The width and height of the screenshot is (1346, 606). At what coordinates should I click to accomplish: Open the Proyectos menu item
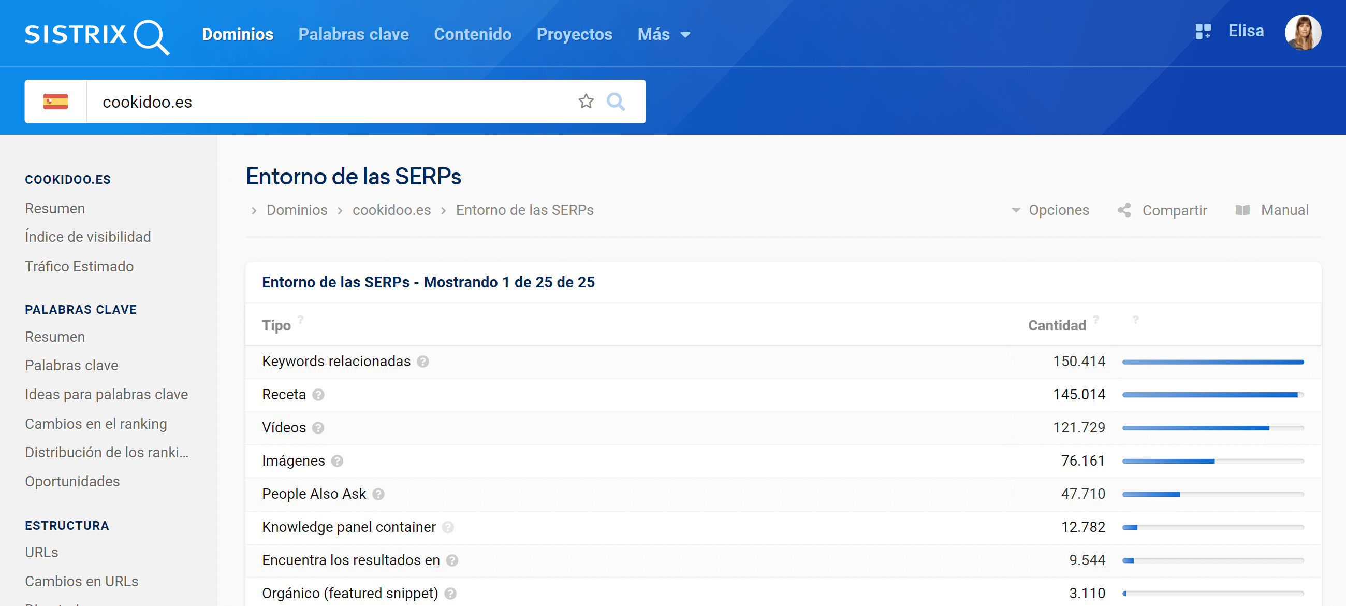[x=574, y=35]
